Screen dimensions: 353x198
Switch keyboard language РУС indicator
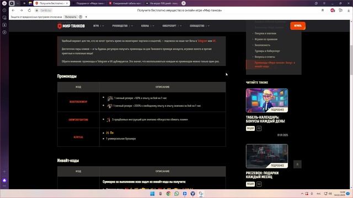(x=319, y=194)
